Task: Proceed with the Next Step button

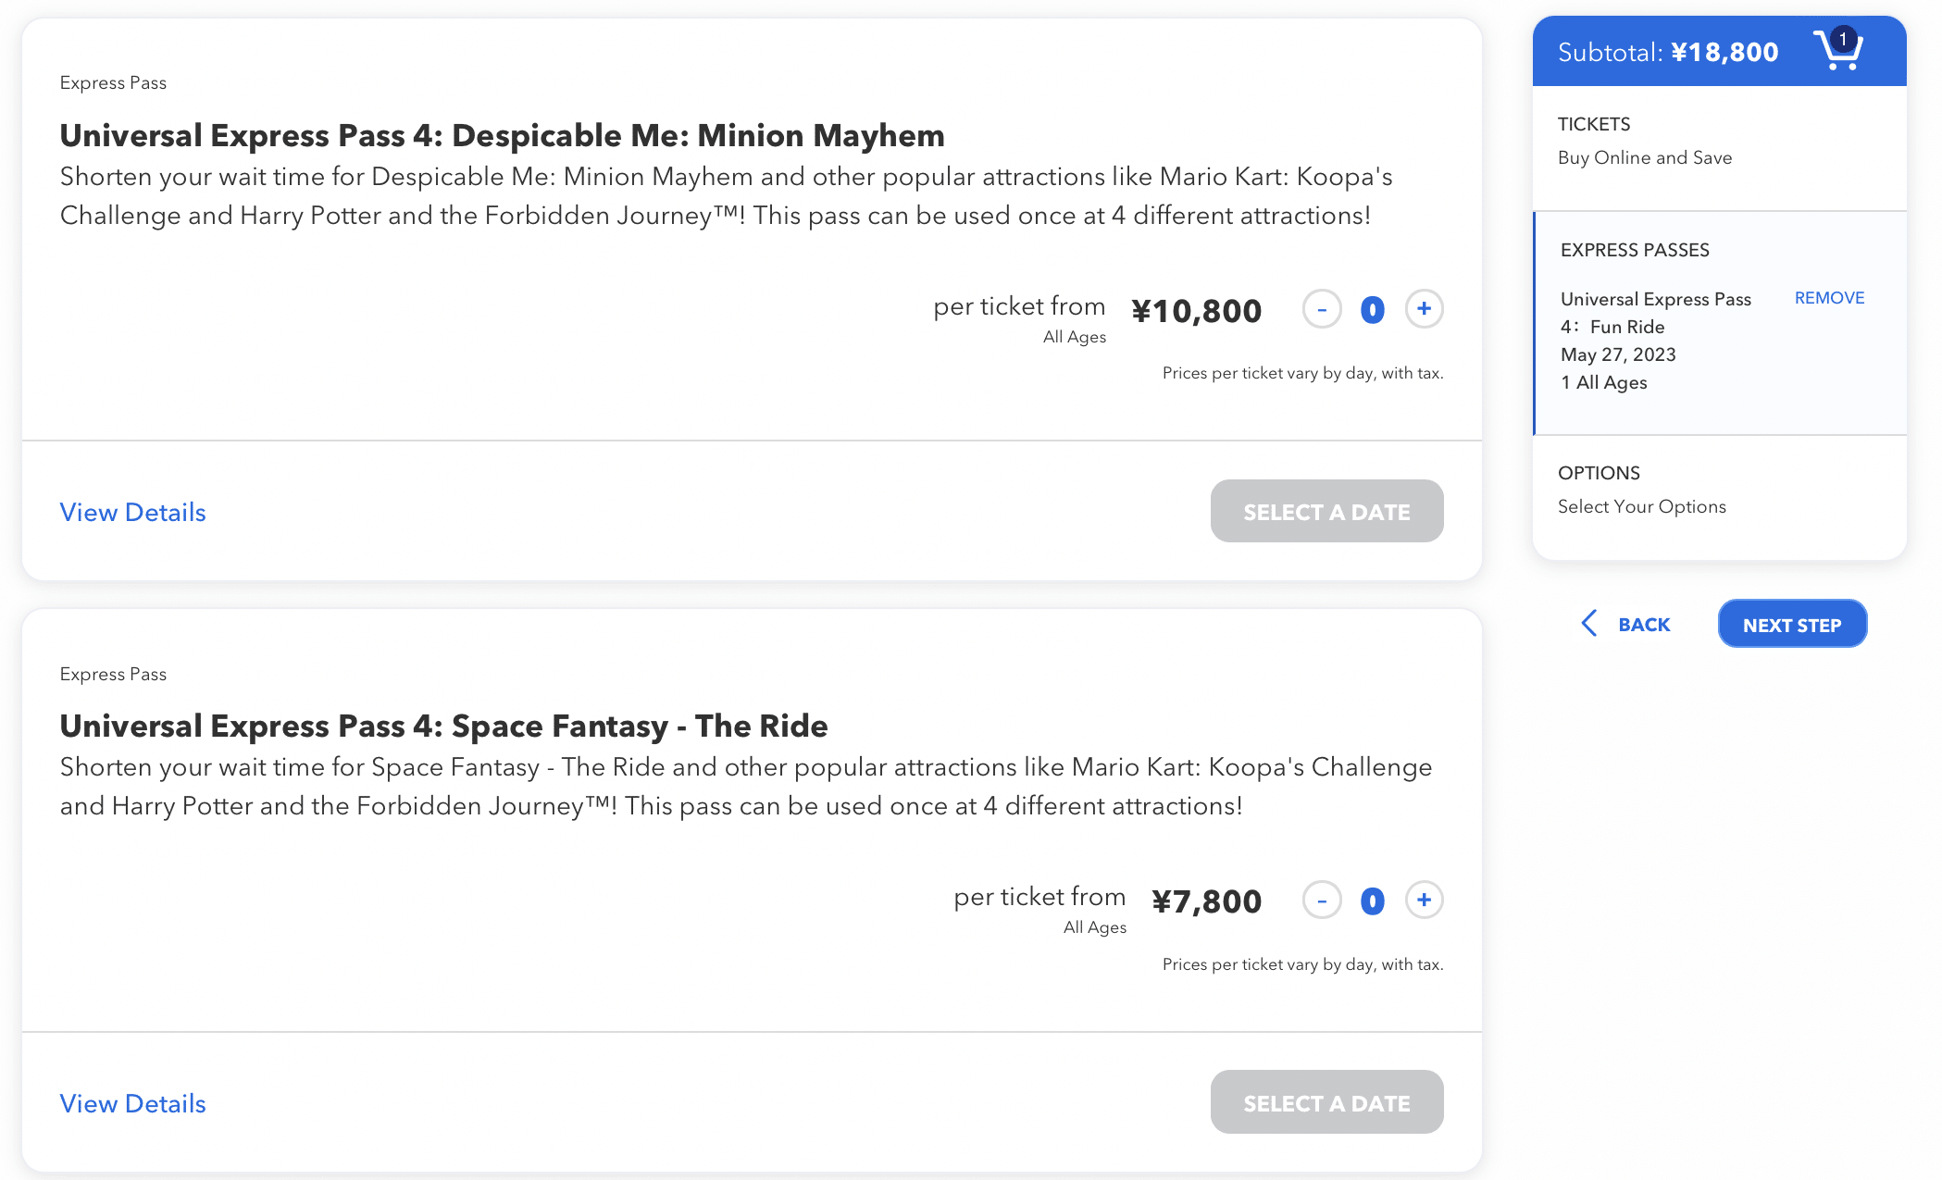Action: (1792, 625)
